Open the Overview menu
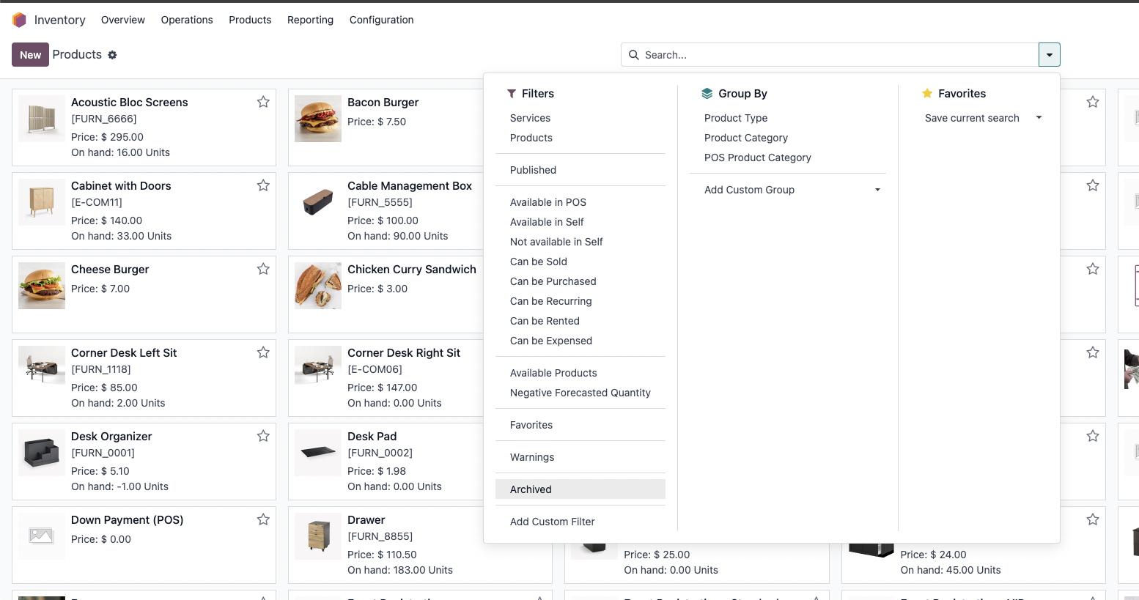This screenshot has height=600, width=1139. 123,20
